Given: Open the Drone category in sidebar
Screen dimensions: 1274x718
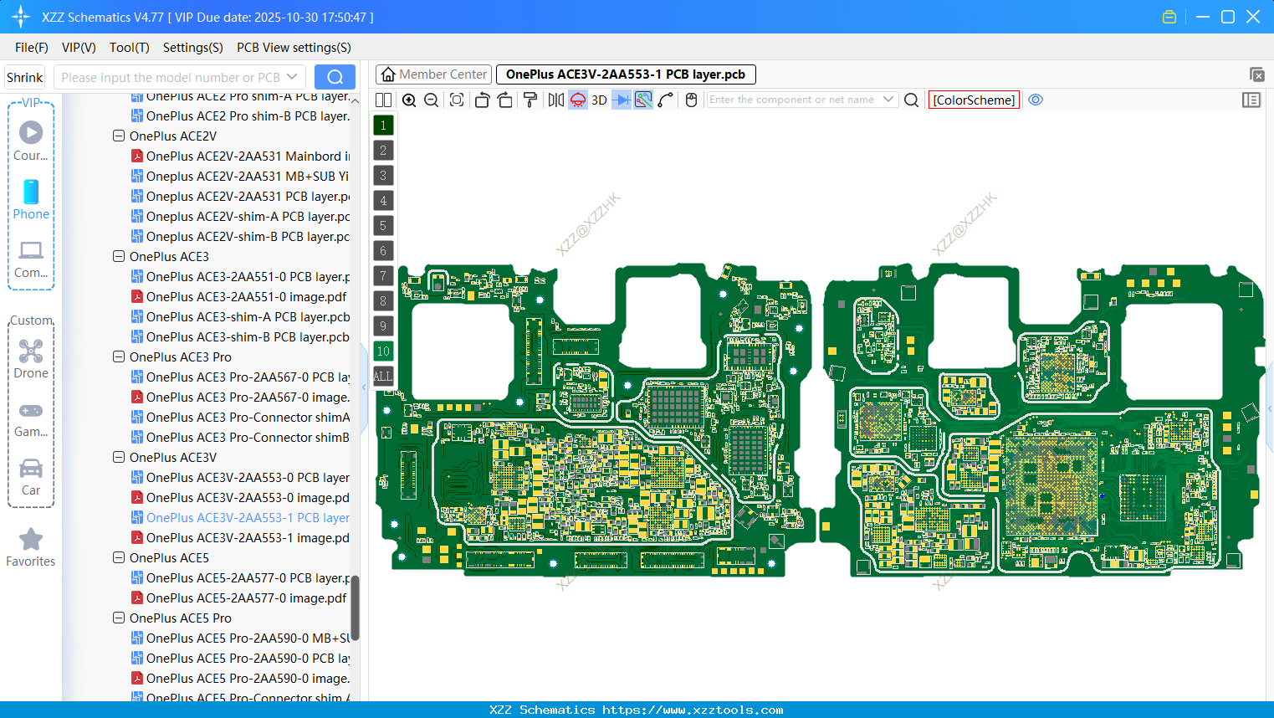Looking at the screenshot, I should point(31,358).
